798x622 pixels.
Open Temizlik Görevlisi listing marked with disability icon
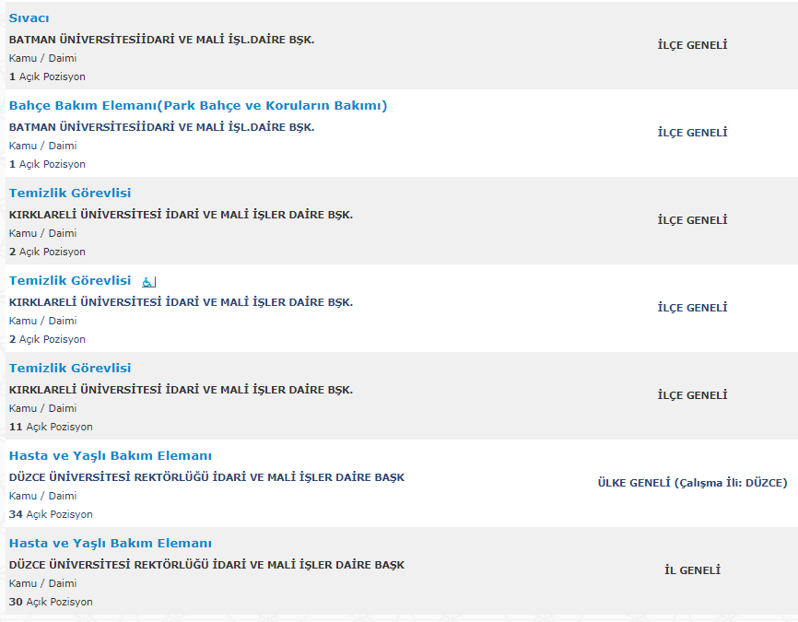coord(70,280)
